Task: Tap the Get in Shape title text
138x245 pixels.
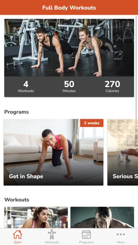Action: [26, 176]
